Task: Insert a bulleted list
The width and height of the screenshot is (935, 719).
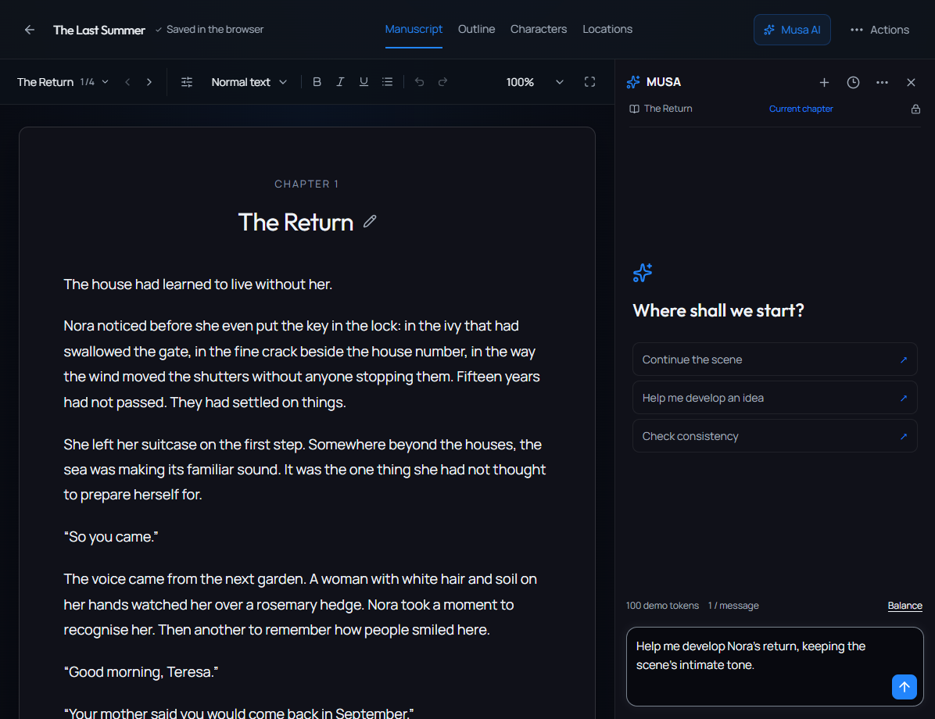Action: [388, 82]
